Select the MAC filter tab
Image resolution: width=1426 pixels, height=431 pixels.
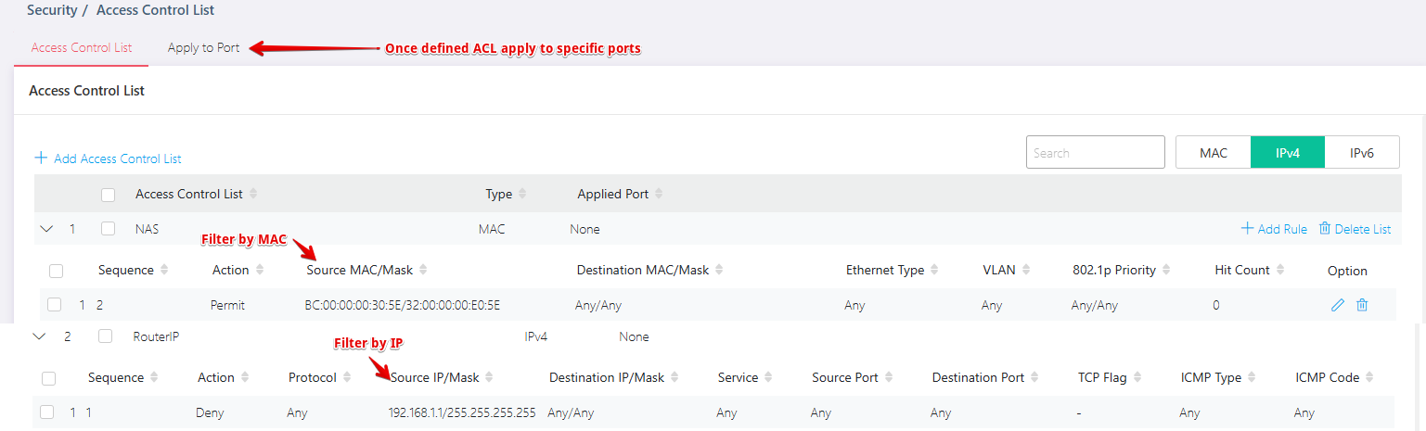[x=1214, y=153]
